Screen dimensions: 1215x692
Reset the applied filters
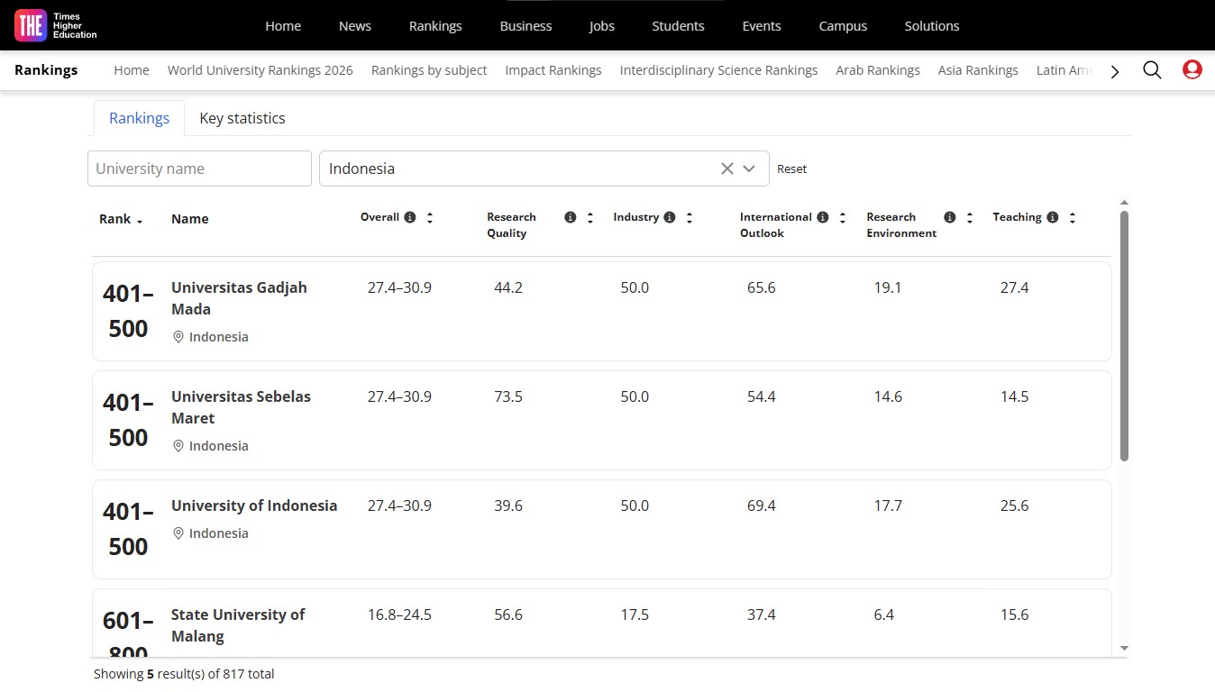pos(791,169)
